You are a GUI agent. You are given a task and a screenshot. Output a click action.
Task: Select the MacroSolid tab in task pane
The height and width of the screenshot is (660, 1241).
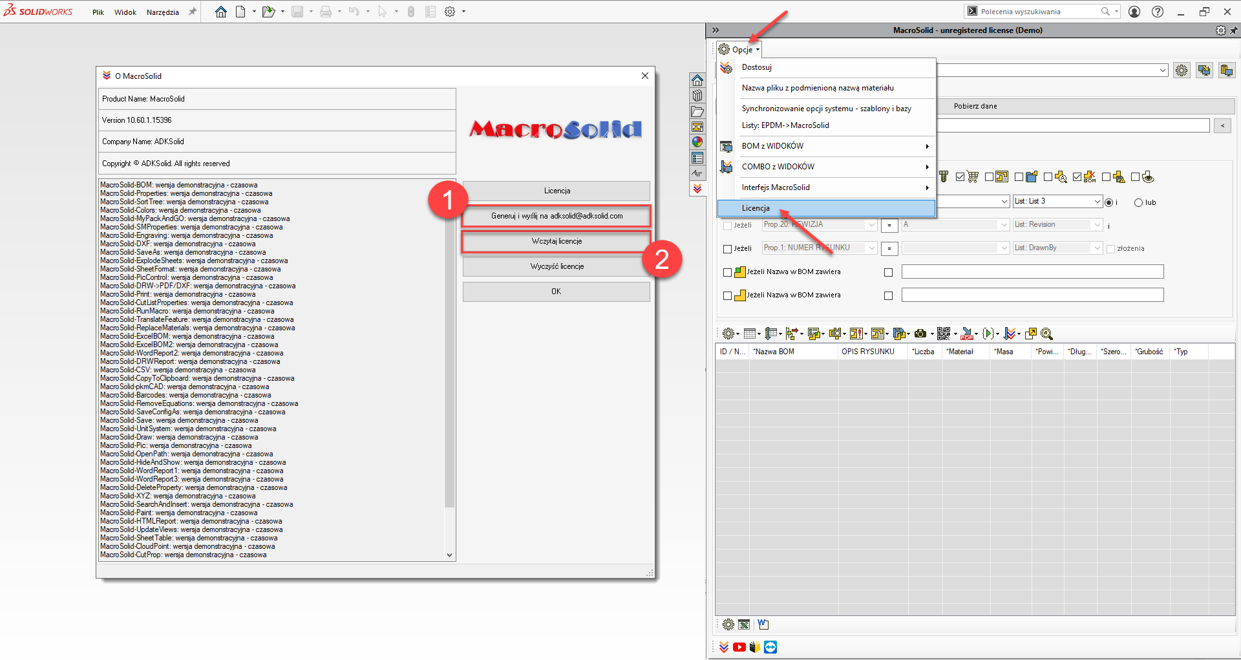(697, 189)
